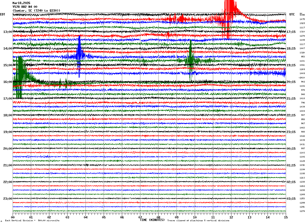Select the 23:00 EDT row label
The image size is (306, 224).
8,199
